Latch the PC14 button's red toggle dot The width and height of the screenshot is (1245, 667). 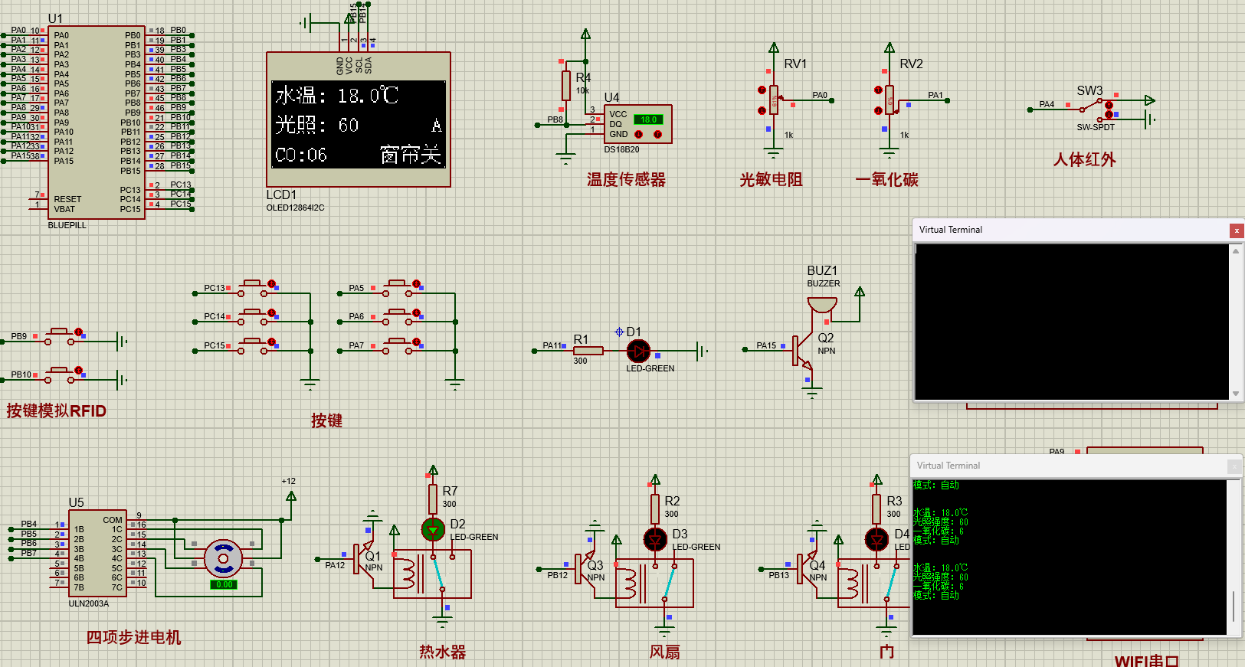(x=271, y=313)
